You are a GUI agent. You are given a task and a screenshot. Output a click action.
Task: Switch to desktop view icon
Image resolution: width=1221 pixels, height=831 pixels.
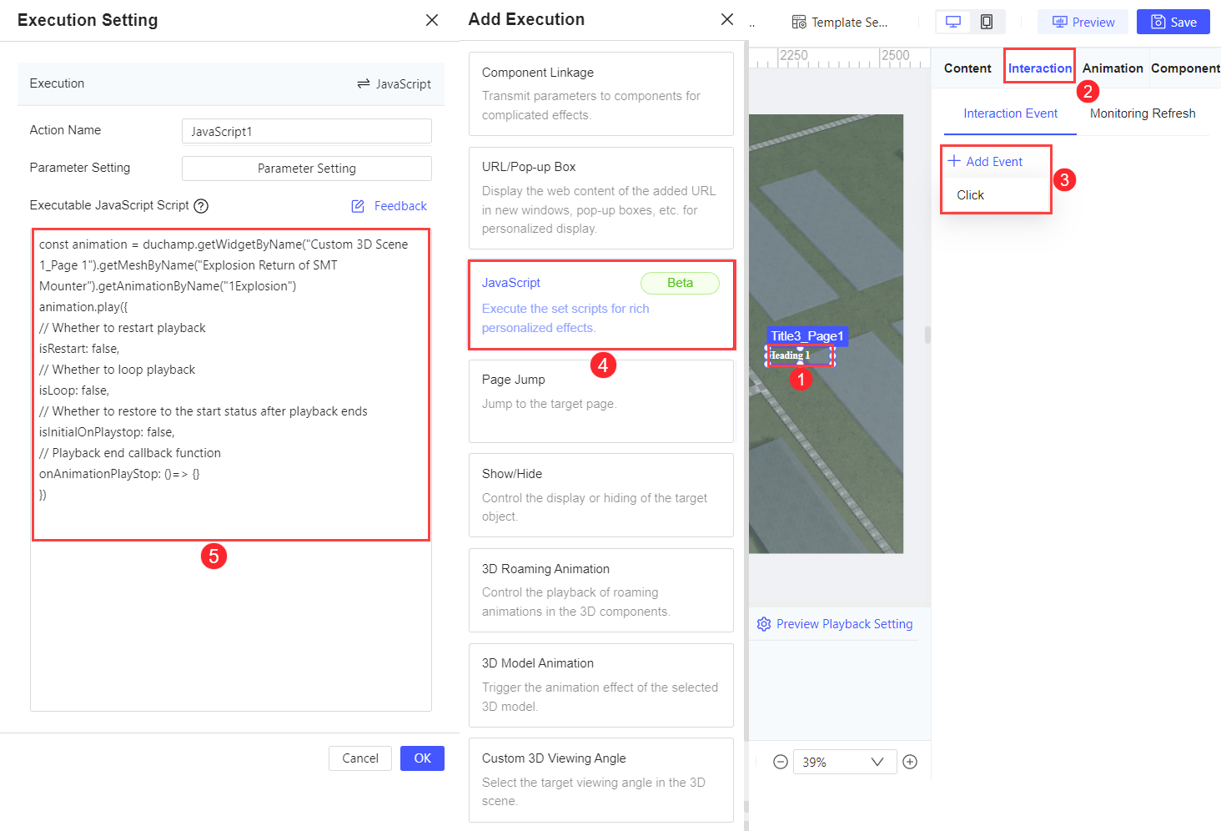coord(953,22)
